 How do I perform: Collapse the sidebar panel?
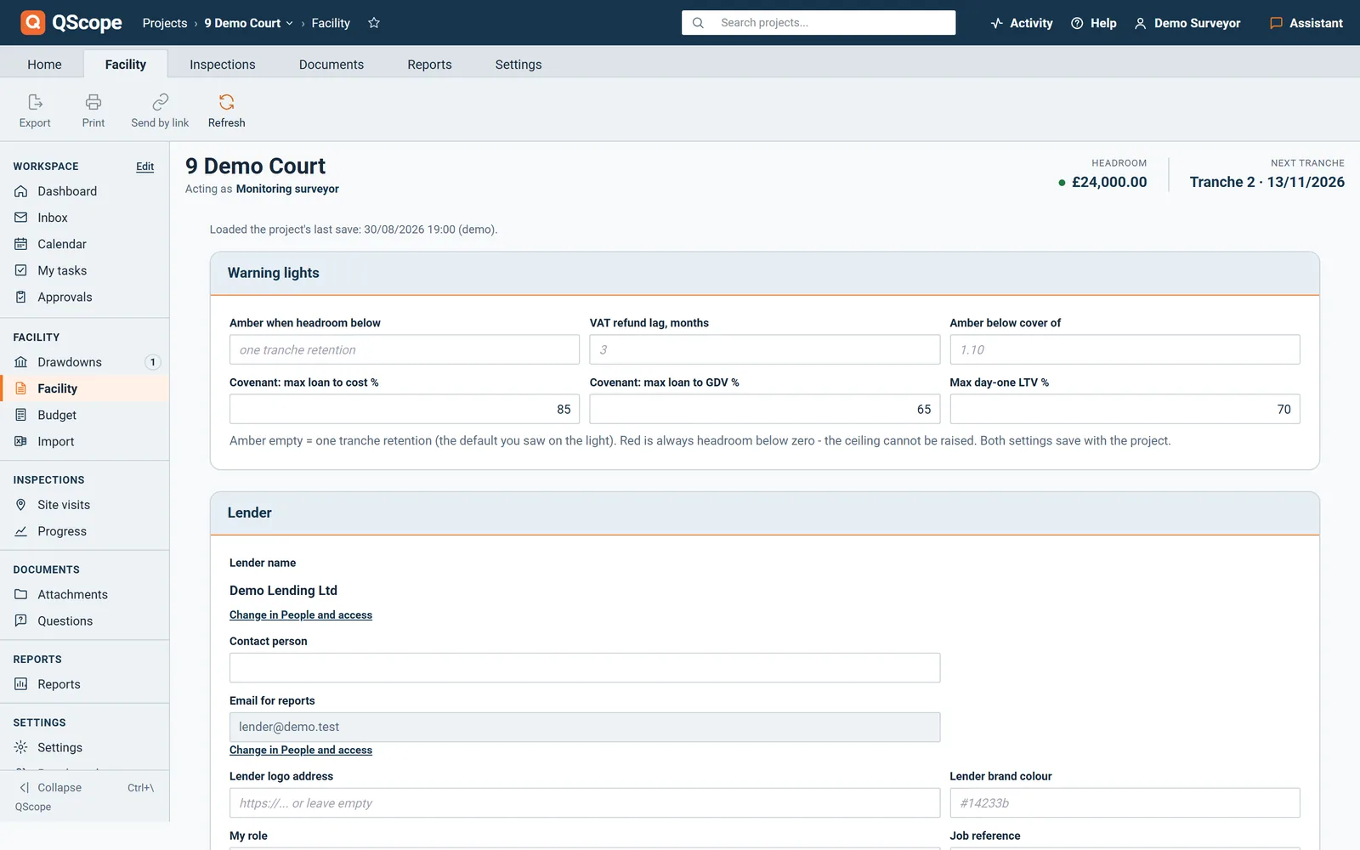[x=85, y=787]
